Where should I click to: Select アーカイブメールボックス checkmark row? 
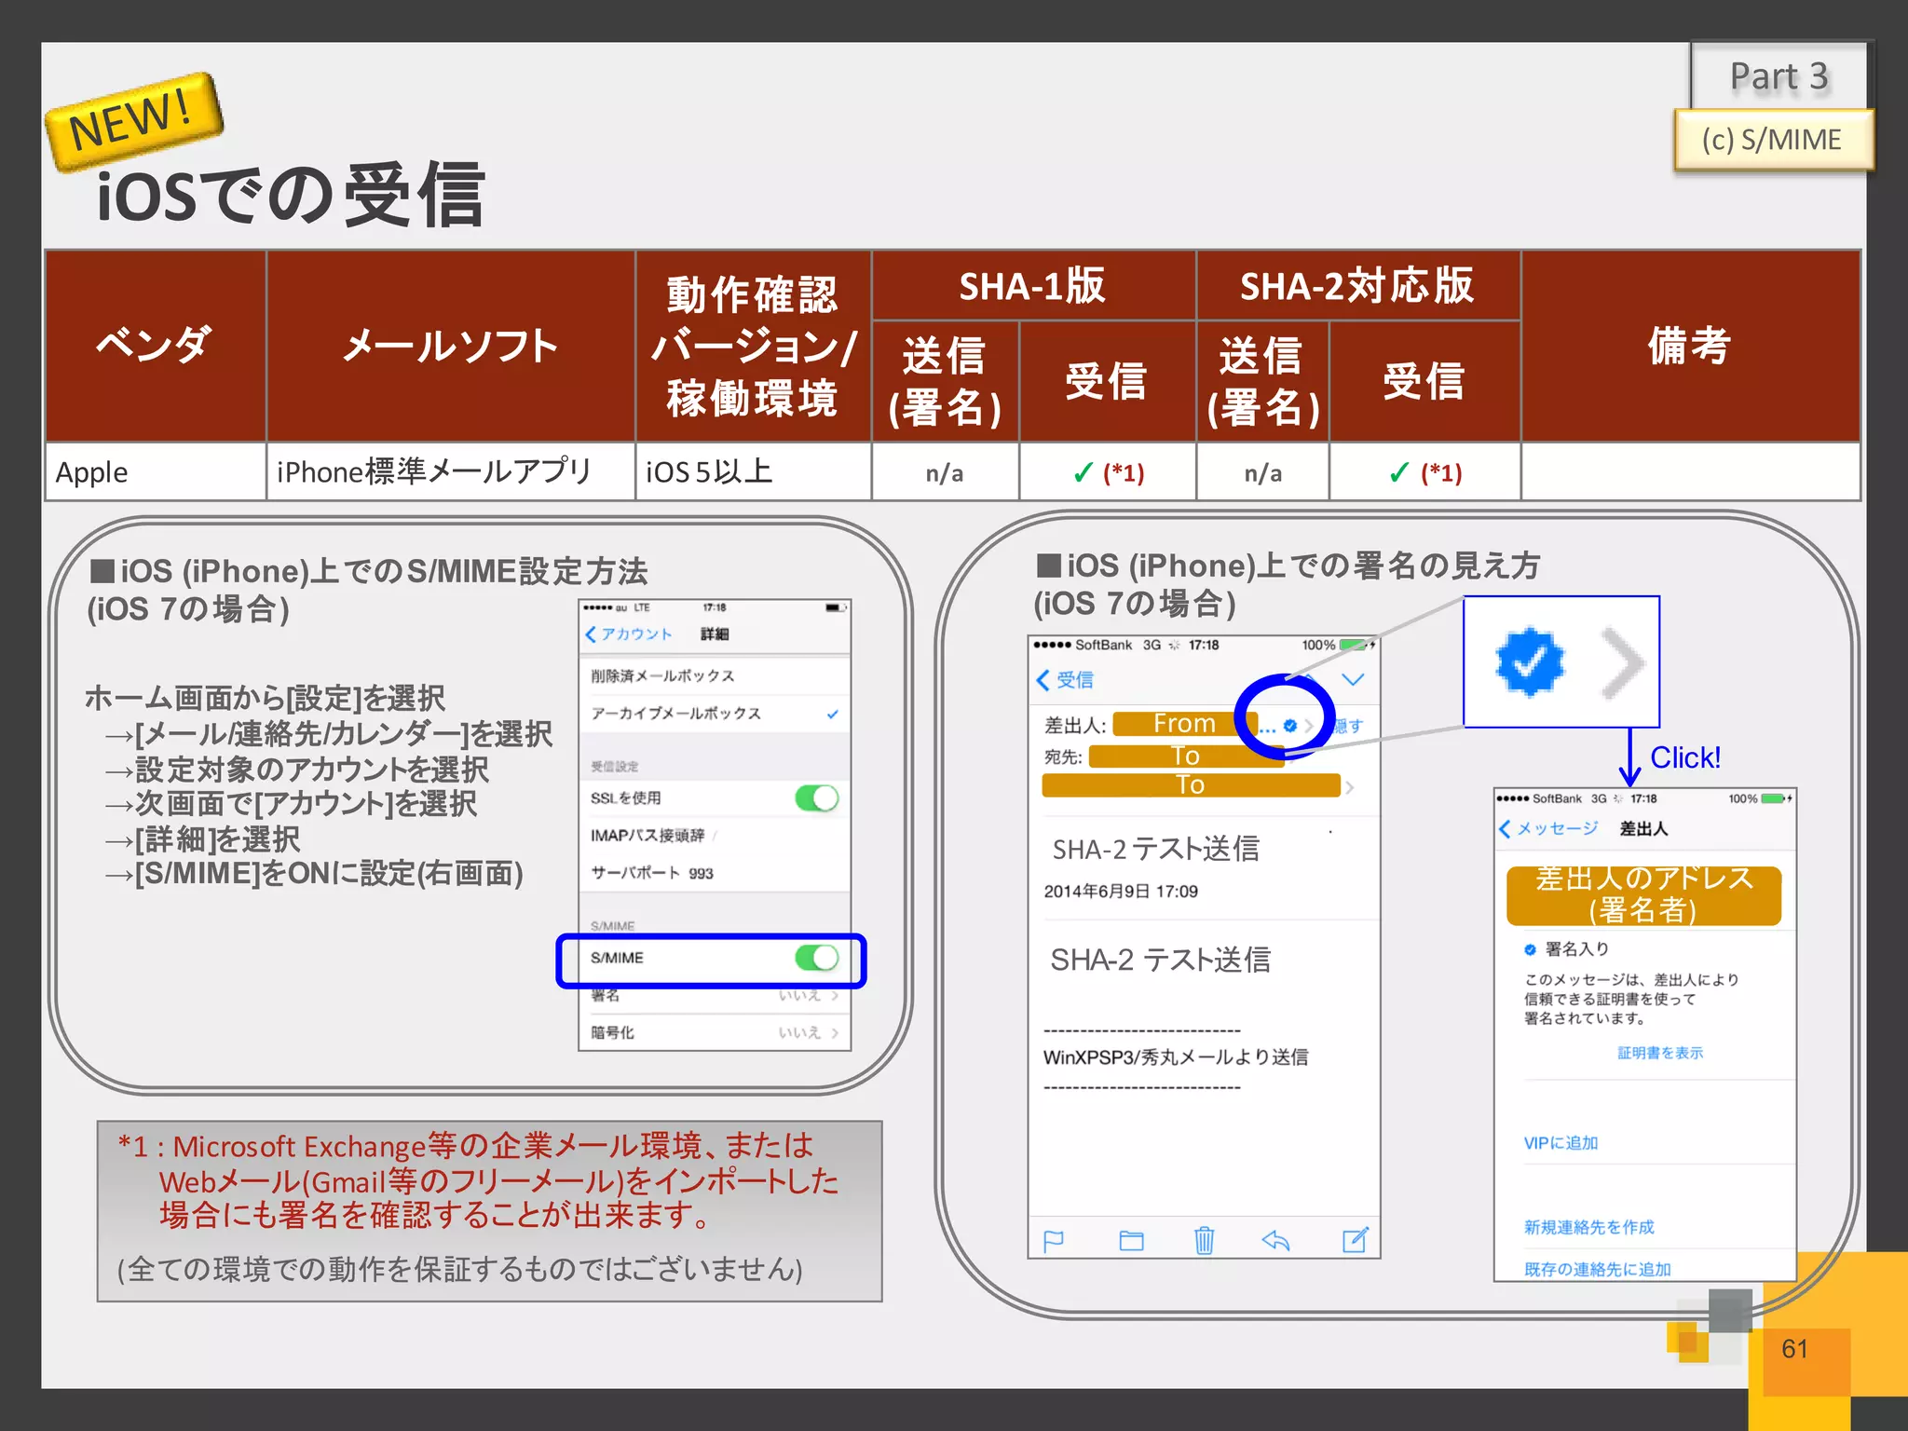click(715, 714)
